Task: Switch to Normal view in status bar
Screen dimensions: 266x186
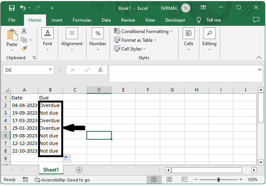Action: [154, 180]
